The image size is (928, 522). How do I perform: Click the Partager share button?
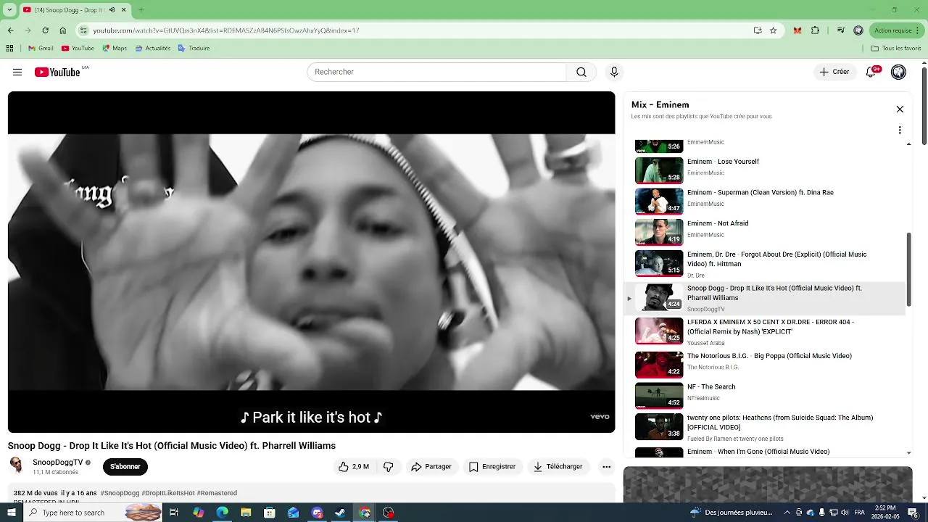coord(431,467)
